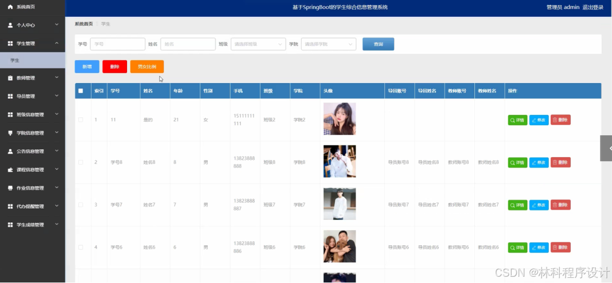Click the arrow tab on the right edge
The width and height of the screenshot is (612, 283).
click(606, 148)
